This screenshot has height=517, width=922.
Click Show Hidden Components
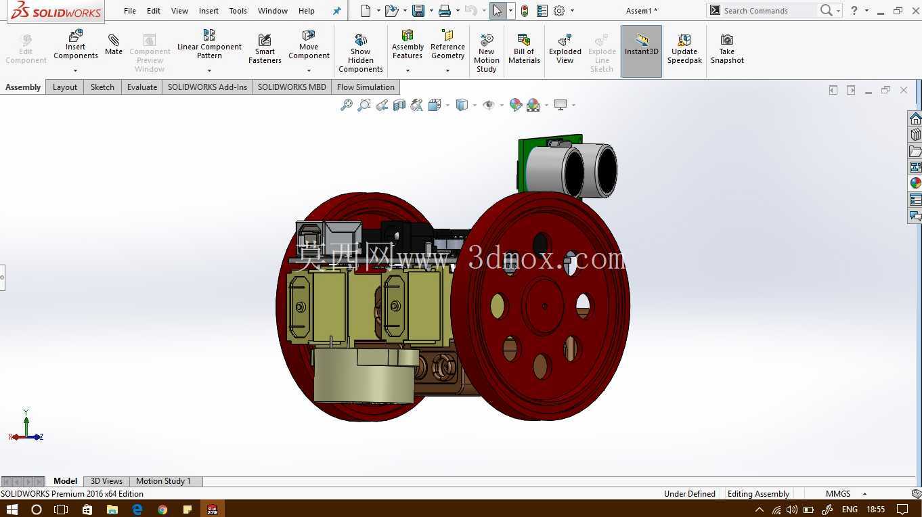coord(361,53)
